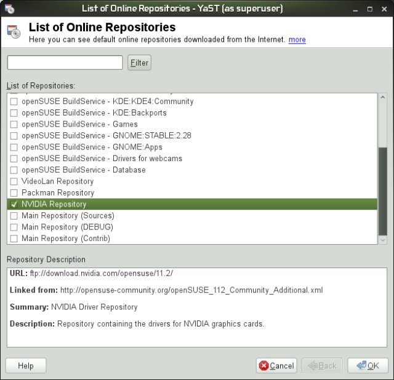Enable KDE:Backports repository checkbox

click(14, 113)
